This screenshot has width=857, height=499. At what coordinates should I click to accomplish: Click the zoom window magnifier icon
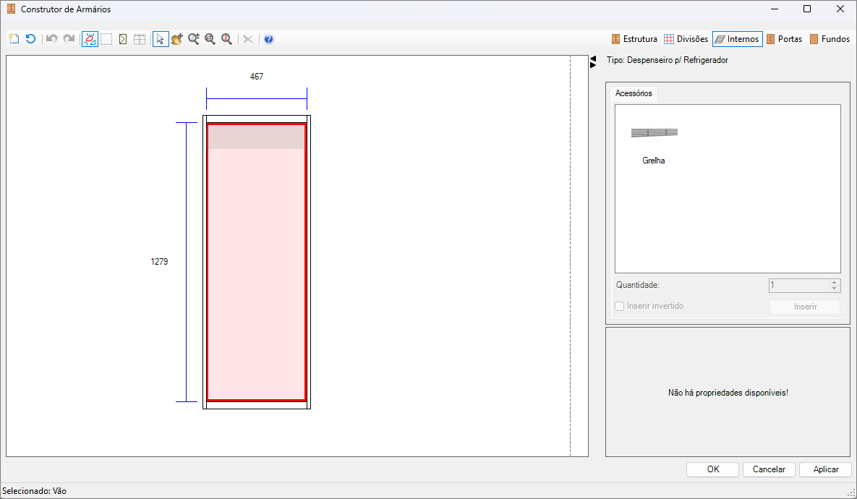pos(210,39)
